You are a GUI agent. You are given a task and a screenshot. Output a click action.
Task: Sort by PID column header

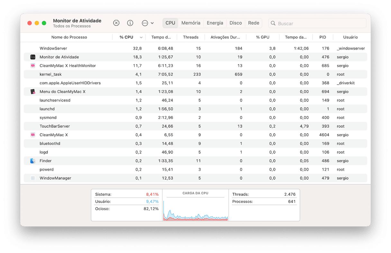point(323,37)
